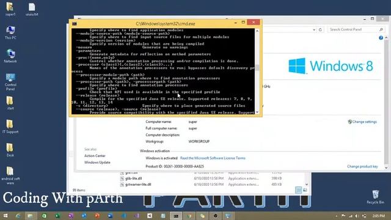Open Control Panel help question mark
The height and width of the screenshot is (220, 391).
coord(381,38)
